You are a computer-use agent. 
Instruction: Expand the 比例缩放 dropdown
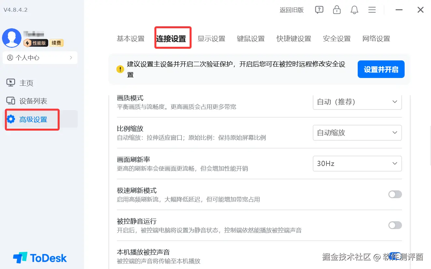pos(357,133)
